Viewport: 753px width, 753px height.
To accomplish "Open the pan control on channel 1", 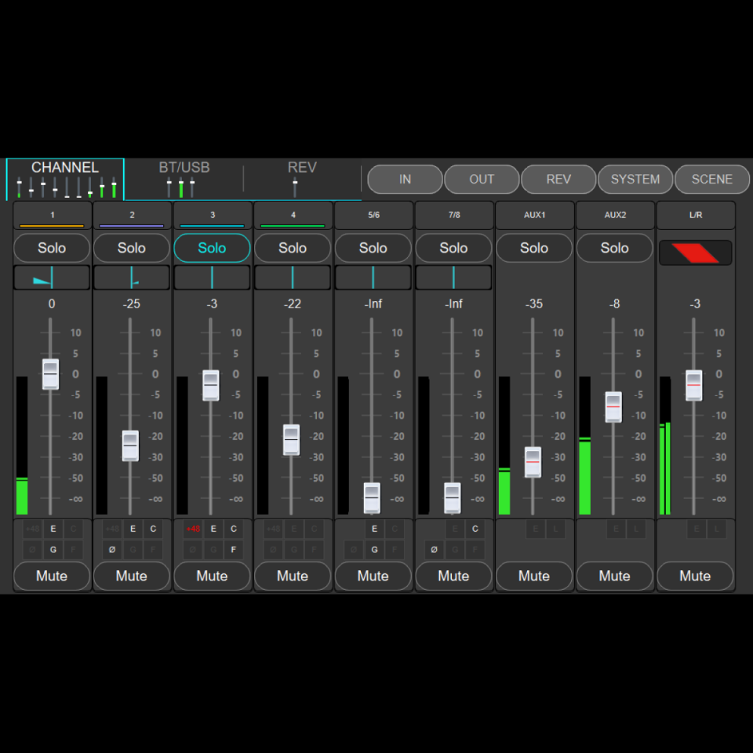I will pyautogui.click(x=51, y=276).
